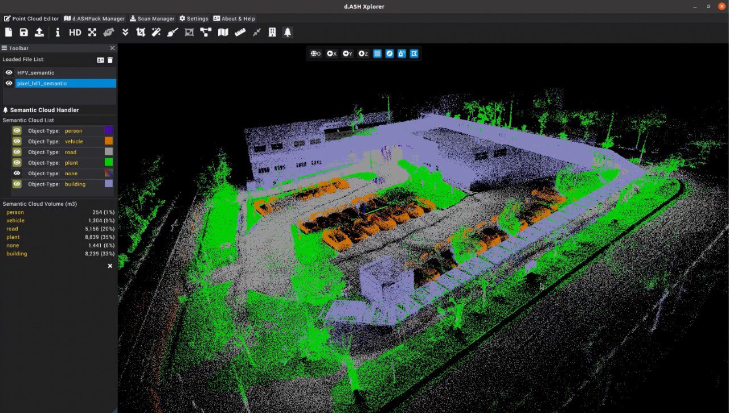Select pixel_lvl1_semantic in the loaded file list

pos(65,83)
